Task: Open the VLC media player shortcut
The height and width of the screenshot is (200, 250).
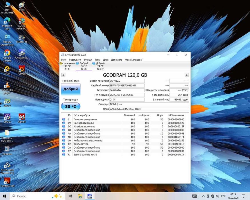Action: click(x=7, y=88)
